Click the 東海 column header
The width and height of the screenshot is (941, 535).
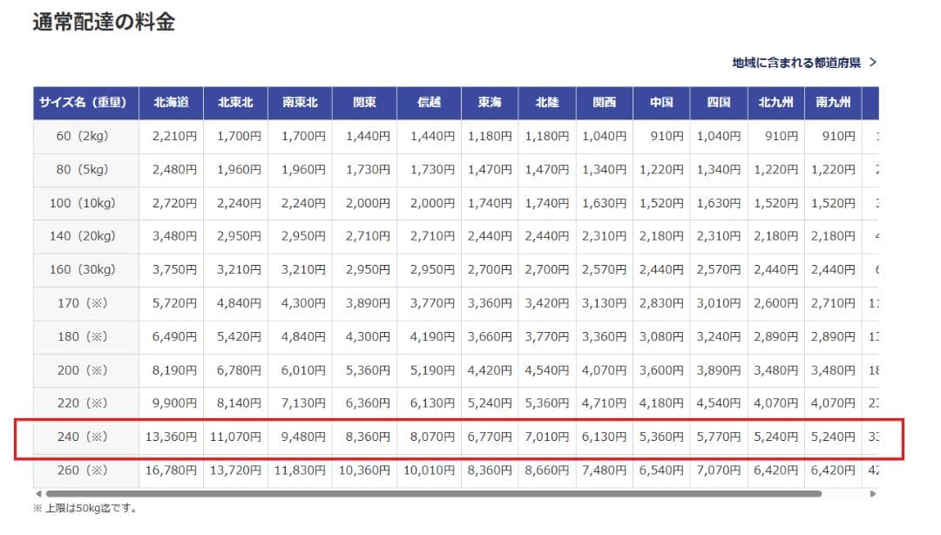tap(490, 103)
